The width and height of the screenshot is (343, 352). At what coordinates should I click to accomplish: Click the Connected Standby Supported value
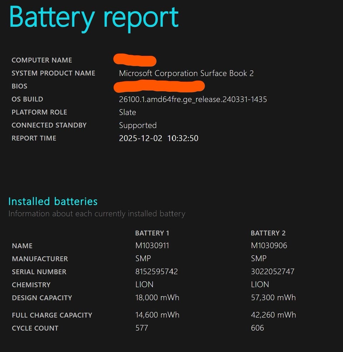coord(138,125)
